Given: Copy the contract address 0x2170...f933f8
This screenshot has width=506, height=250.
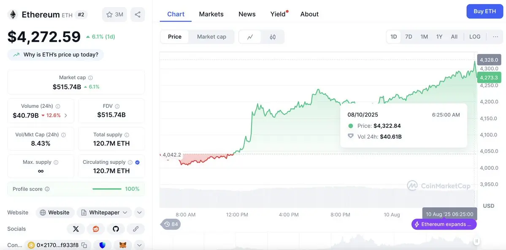Looking at the screenshot, I should (x=84, y=245).
